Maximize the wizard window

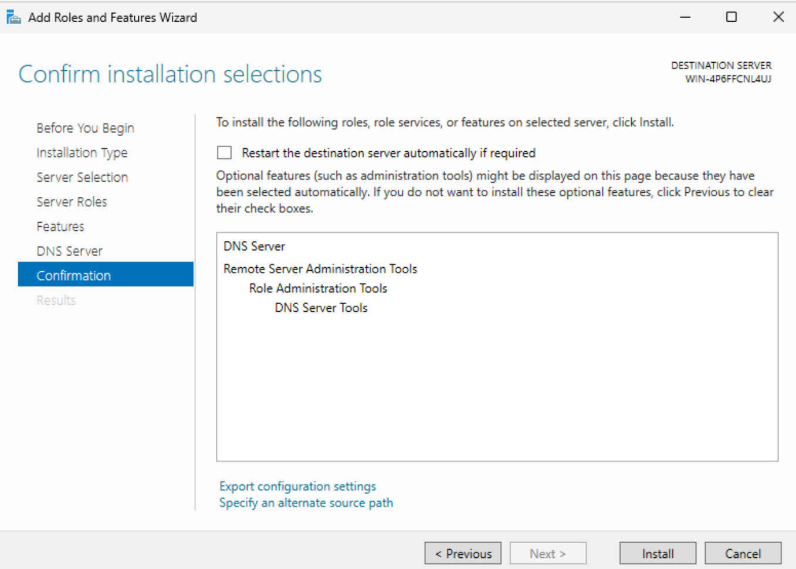731,18
